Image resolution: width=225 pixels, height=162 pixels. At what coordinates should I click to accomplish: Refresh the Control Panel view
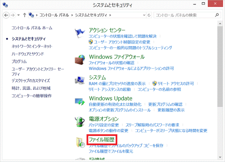coord(149,15)
